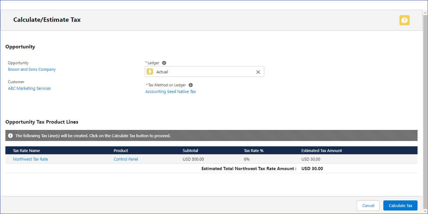Click the Product column header
428x214 pixels.
(121, 150)
